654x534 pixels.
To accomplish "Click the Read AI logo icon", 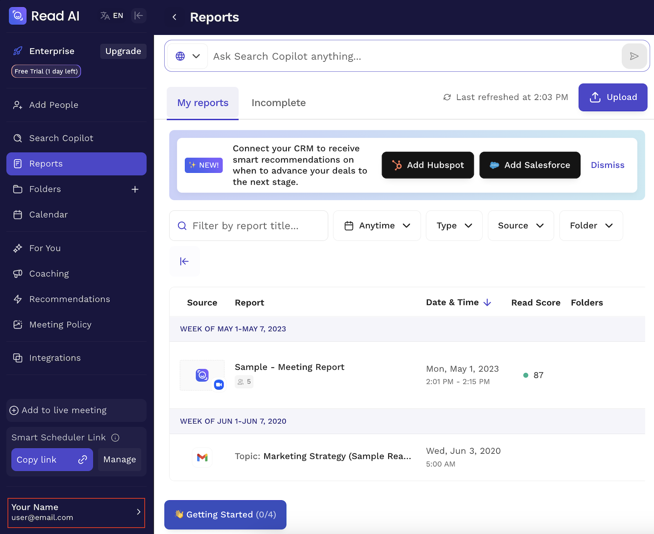I will pos(18,16).
